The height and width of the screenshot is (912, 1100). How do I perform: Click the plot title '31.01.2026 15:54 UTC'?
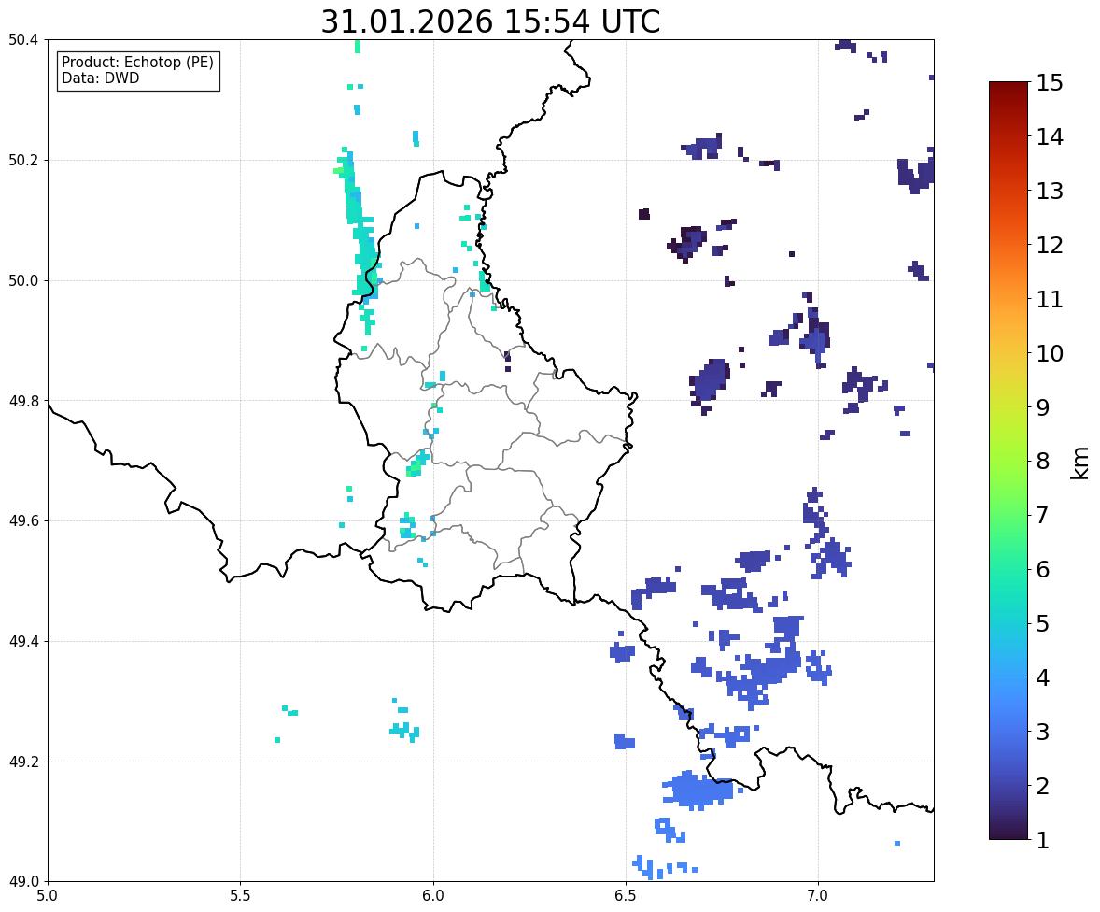(490, 21)
